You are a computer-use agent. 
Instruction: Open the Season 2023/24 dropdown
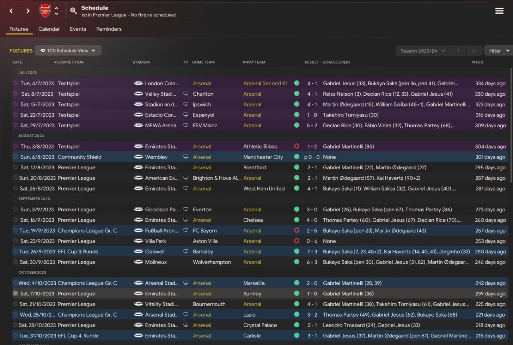click(x=423, y=51)
